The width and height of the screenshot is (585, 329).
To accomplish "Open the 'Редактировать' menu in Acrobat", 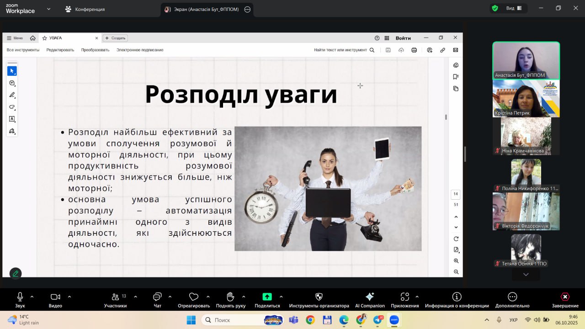I will tap(60, 50).
